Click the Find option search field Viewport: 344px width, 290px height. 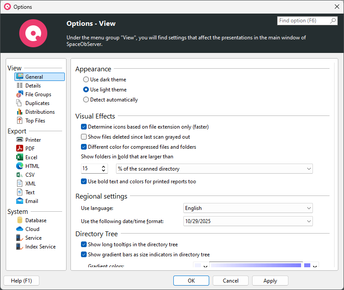303,21
